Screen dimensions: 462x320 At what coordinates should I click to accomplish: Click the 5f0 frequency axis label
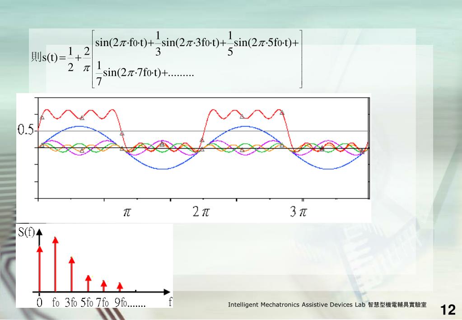[87, 302]
